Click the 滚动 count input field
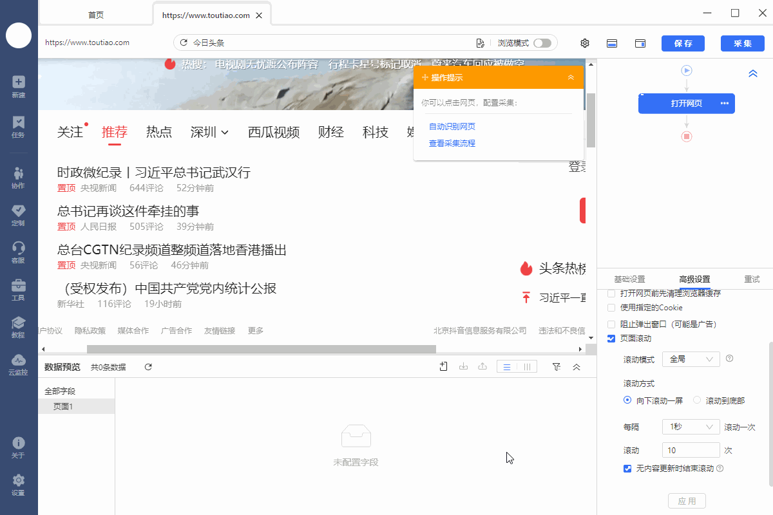This screenshot has width=773, height=515. point(691,450)
